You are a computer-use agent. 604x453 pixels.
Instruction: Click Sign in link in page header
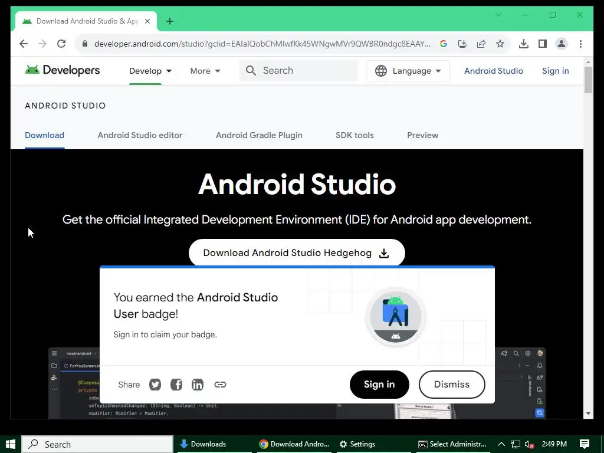coord(555,71)
